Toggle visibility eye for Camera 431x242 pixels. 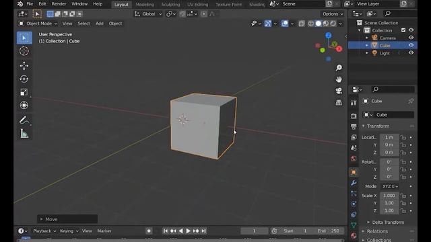[x=411, y=38]
